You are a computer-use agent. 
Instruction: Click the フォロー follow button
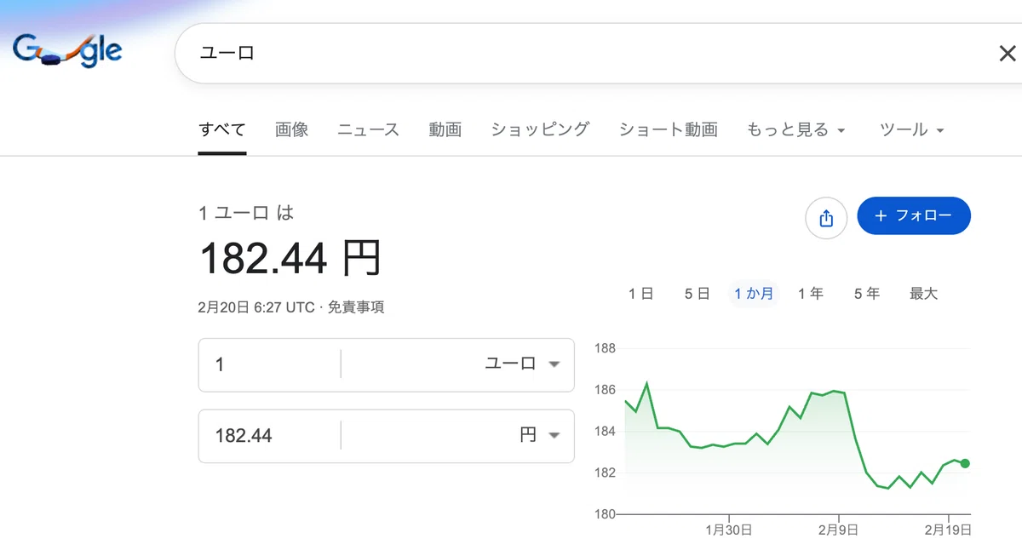coord(914,215)
